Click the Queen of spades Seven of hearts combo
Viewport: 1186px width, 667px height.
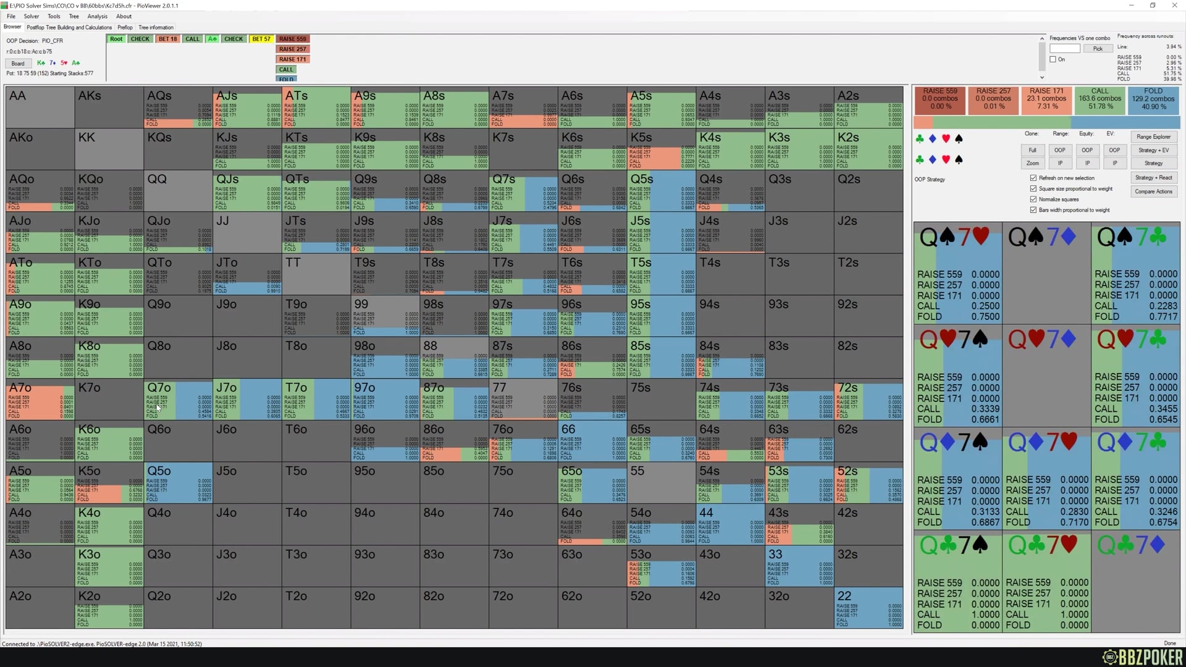[x=957, y=272]
